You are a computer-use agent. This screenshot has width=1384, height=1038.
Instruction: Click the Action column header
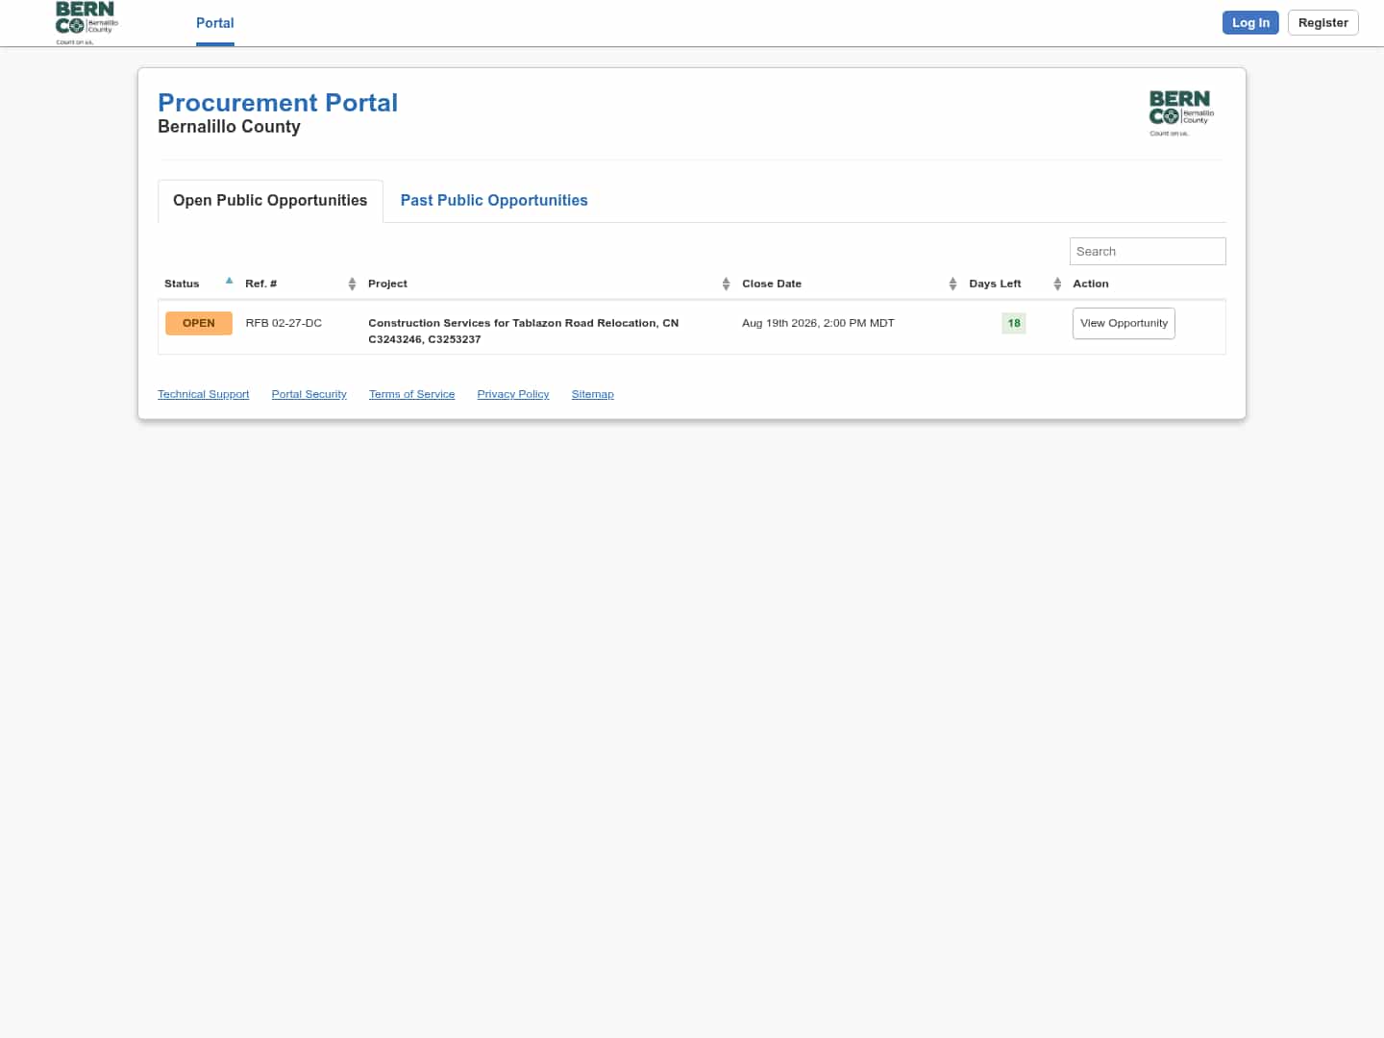1091,284
